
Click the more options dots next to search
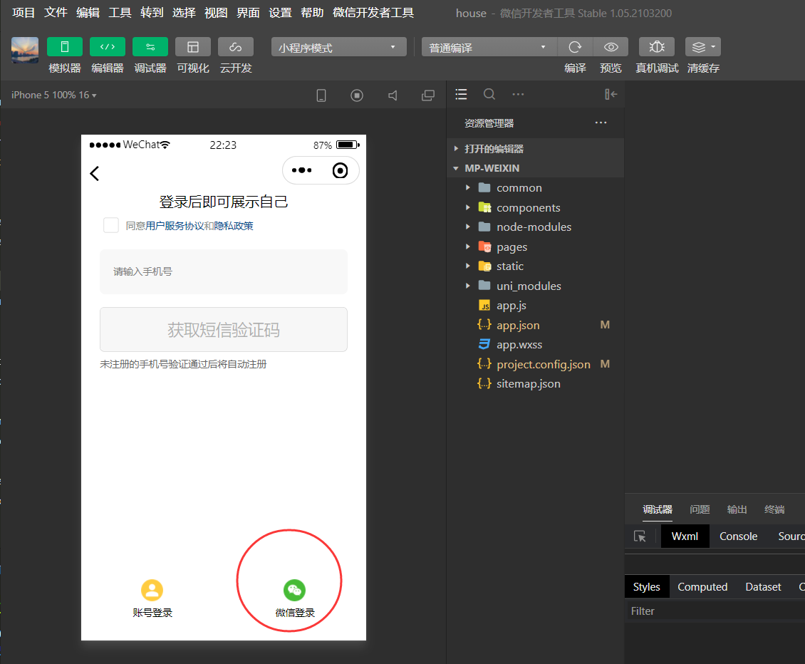518,94
